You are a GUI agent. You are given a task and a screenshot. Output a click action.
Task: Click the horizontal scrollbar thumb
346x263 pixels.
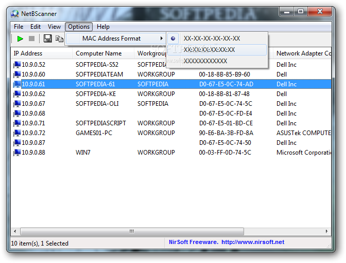coord(132,231)
